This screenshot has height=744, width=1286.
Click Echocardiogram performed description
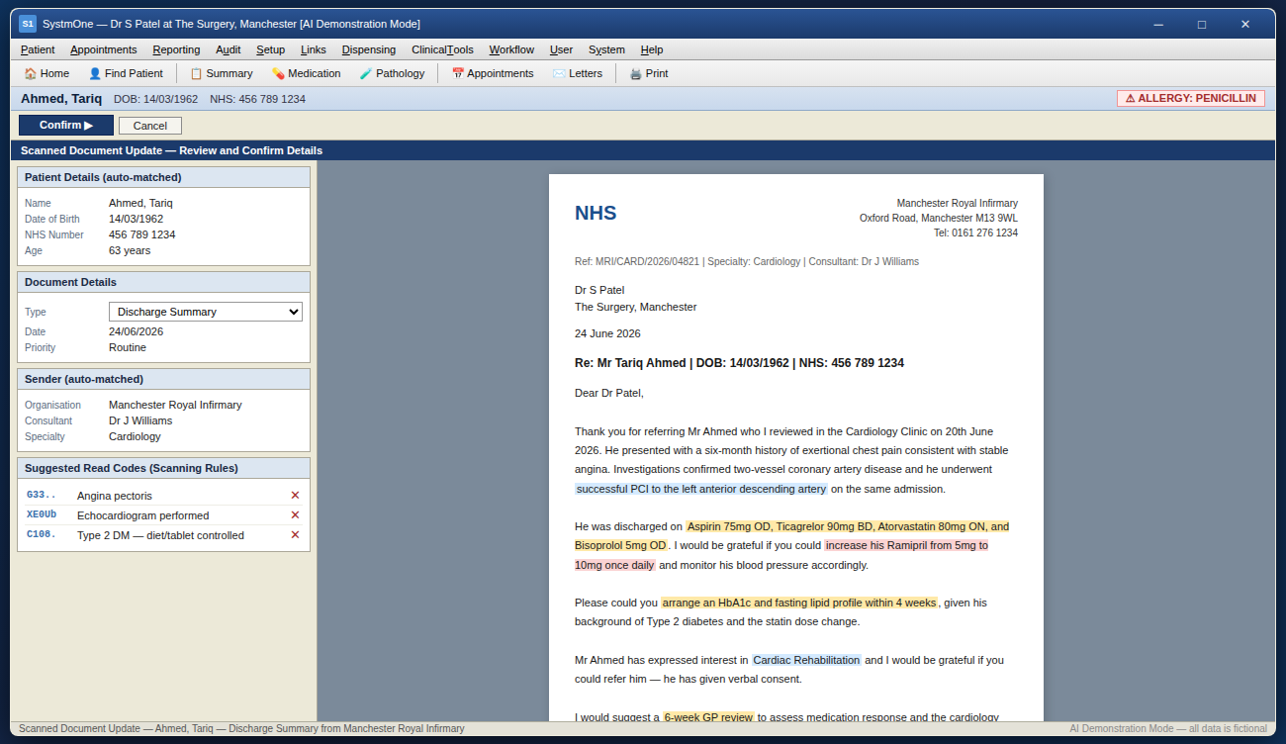tap(143, 515)
